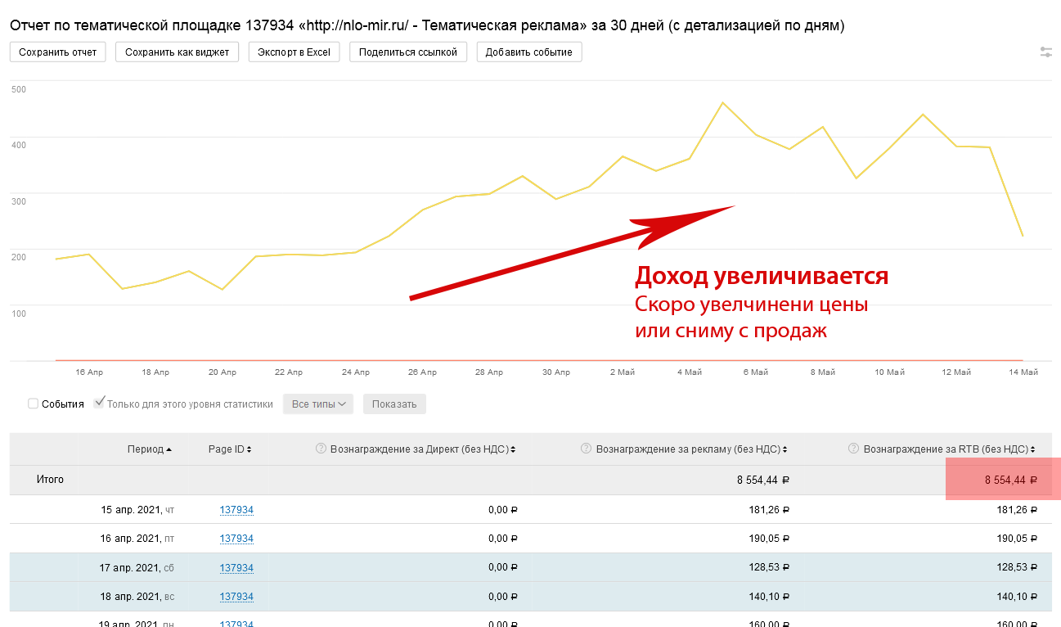Toggle the Только для этого уровня статистики checkbox
1061x627 pixels.
100,403
